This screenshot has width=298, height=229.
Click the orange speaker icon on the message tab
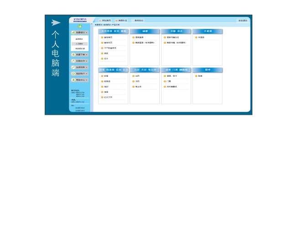(116, 21)
